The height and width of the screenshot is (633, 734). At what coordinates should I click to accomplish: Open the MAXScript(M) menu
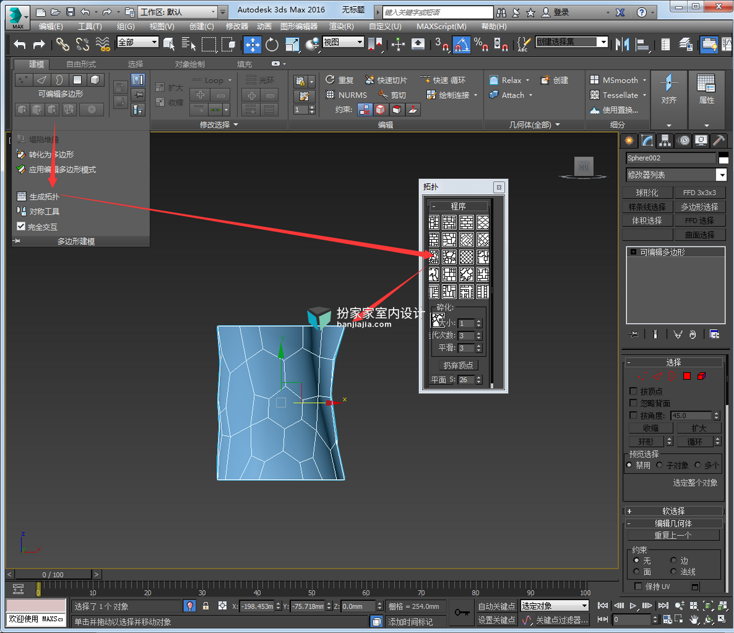click(x=441, y=26)
